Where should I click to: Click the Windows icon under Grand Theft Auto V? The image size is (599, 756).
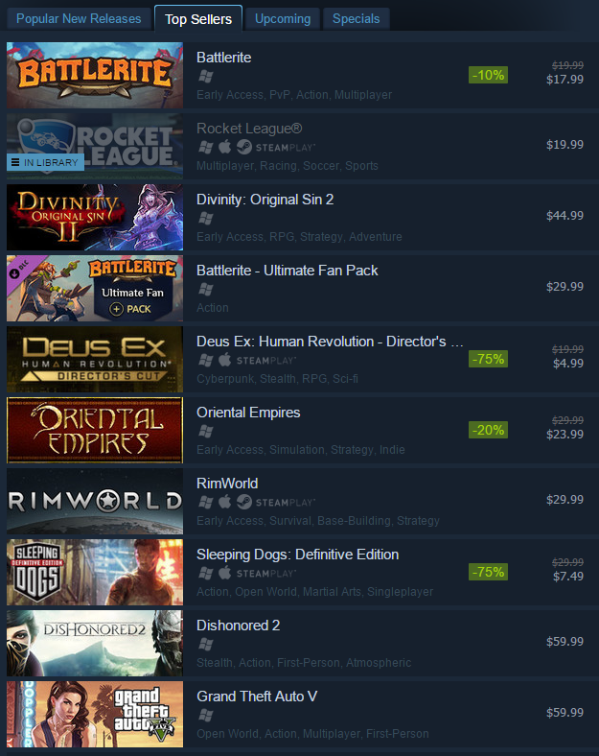(x=206, y=715)
